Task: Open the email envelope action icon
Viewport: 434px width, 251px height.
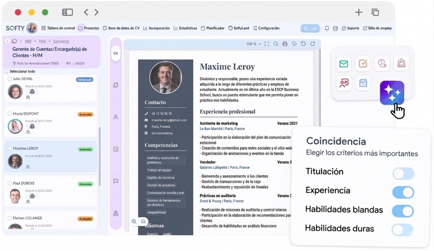Action: tap(343, 63)
